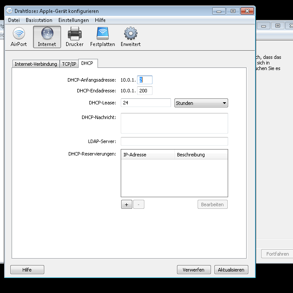Switch to the Internet-Verbindung tab
The image size is (293, 293).
tap(36, 64)
